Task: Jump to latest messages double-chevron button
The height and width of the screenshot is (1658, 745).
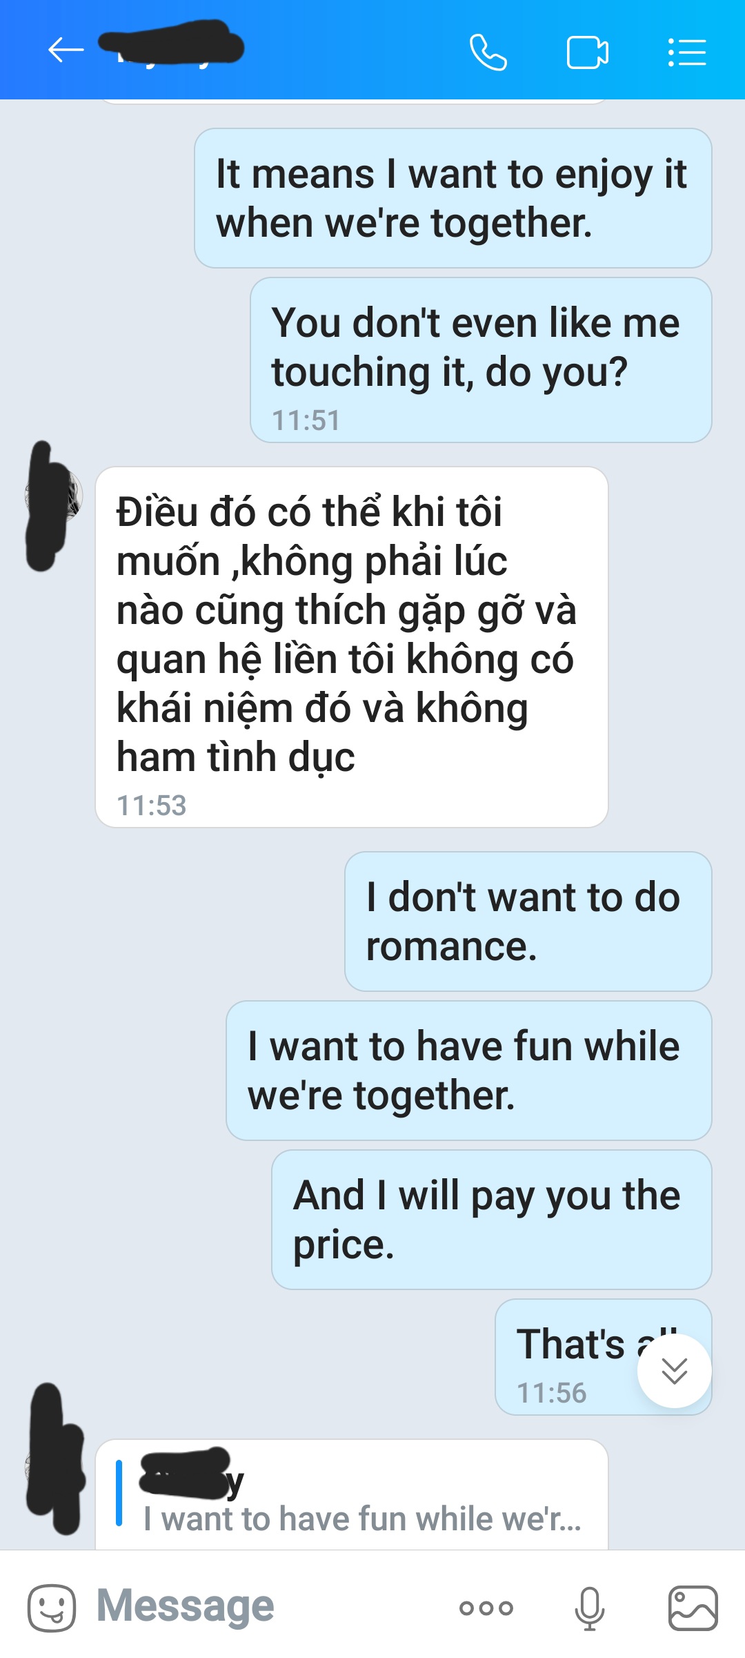Action: pos(675,1371)
